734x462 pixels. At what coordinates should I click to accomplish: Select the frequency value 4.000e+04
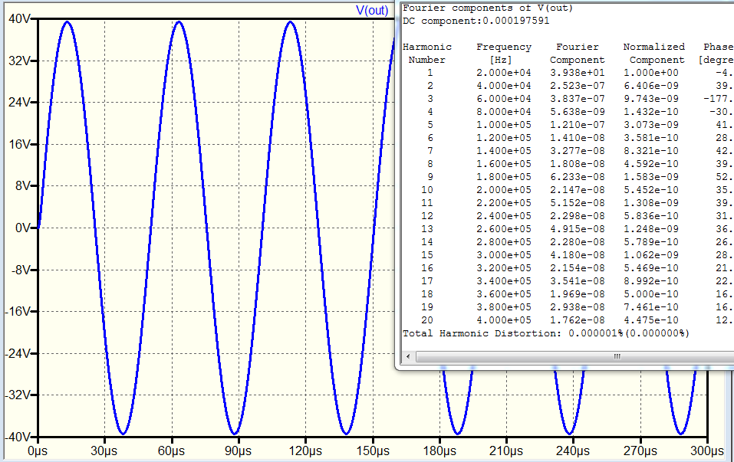504,86
